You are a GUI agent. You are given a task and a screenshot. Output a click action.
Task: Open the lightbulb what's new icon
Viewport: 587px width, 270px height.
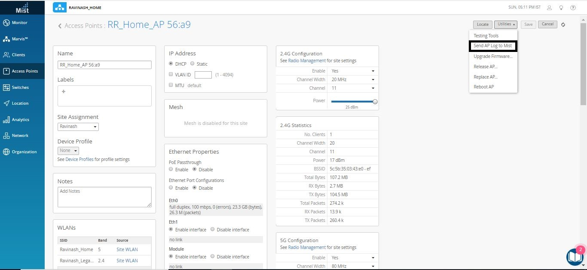pos(561,7)
